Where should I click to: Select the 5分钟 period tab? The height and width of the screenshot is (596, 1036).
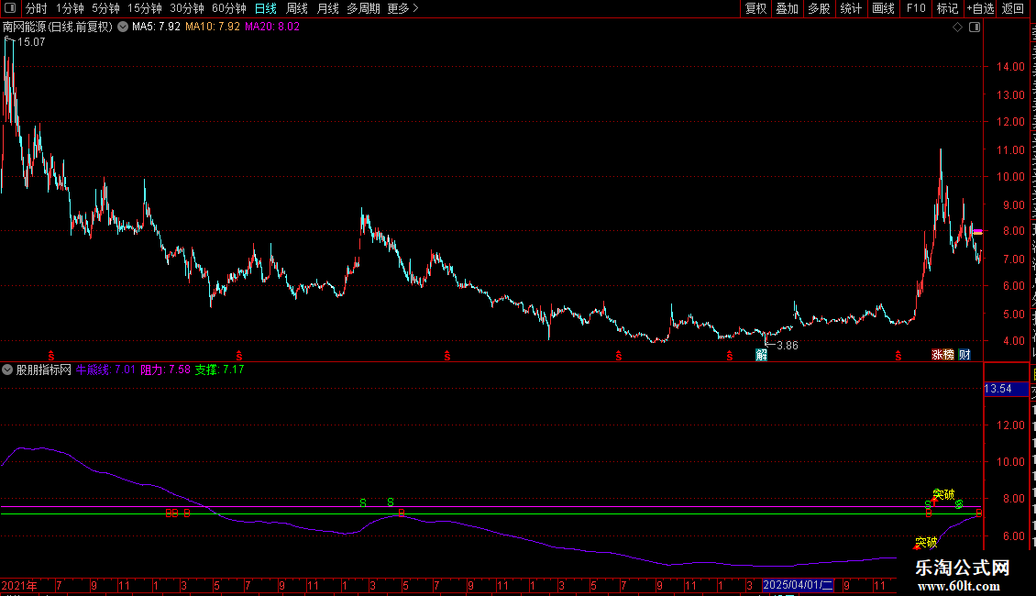tap(105, 8)
